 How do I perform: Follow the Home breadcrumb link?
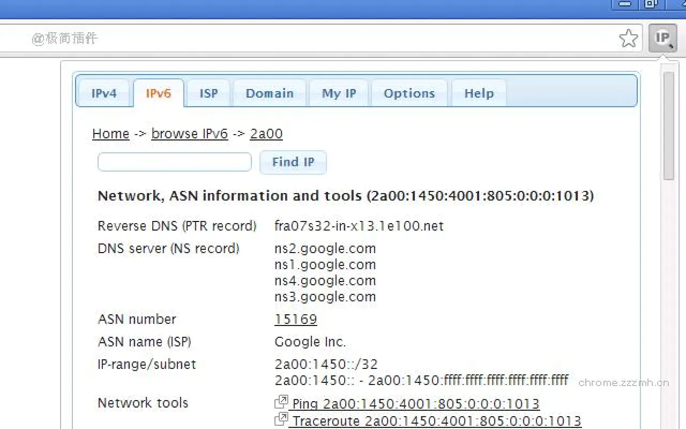(111, 134)
